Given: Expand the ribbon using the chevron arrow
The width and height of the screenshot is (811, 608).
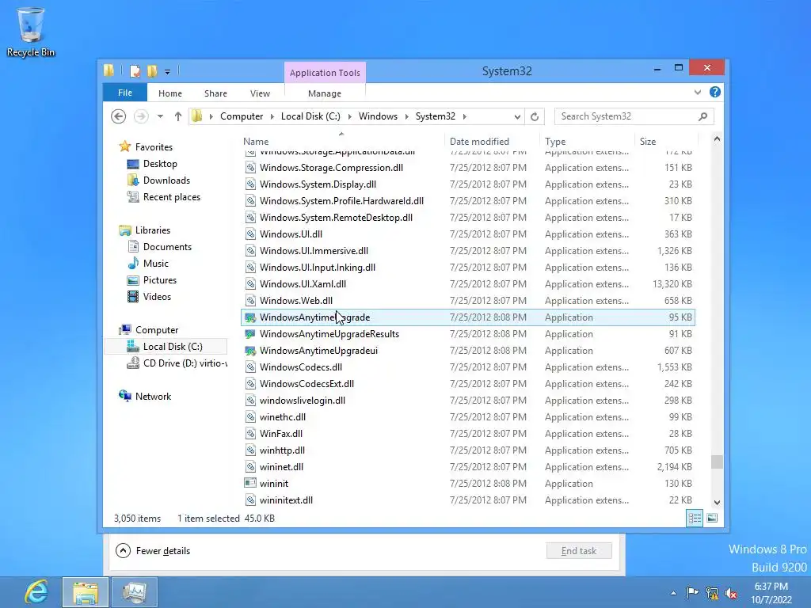Looking at the screenshot, I should [697, 93].
